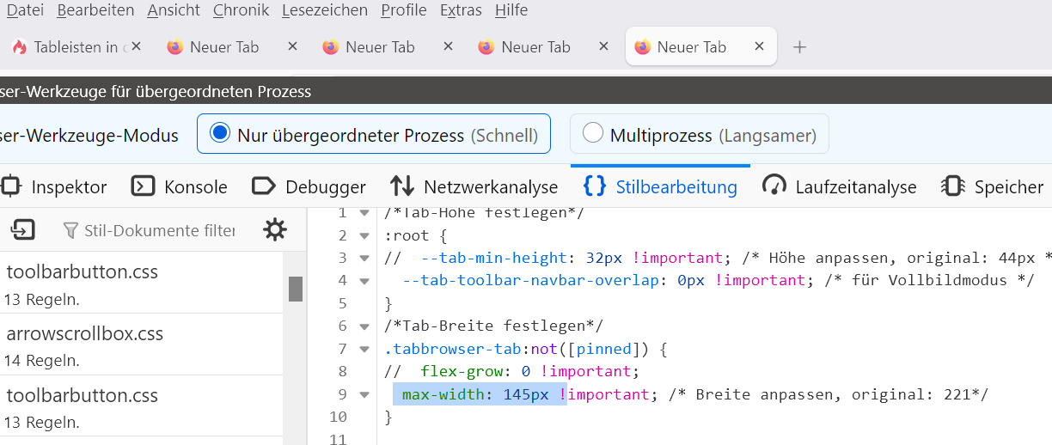Toggle fold arrow at line 6
Image resolution: width=1052 pixels, height=445 pixels.
[364, 326]
